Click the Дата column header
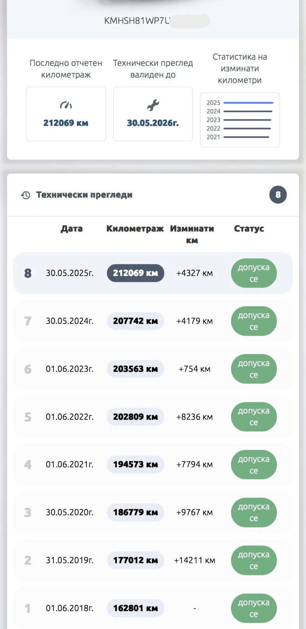Image resolution: width=306 pixels, height=629 pixels. coord(72,229)
